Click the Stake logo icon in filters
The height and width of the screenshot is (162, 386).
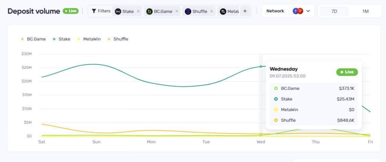coord(118,11)
